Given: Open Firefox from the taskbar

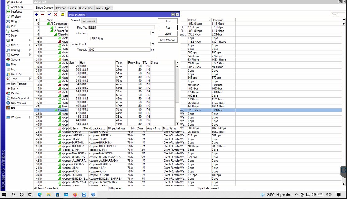Looking at the screenshot, I should pyautogui.click(x=75, y=195).
